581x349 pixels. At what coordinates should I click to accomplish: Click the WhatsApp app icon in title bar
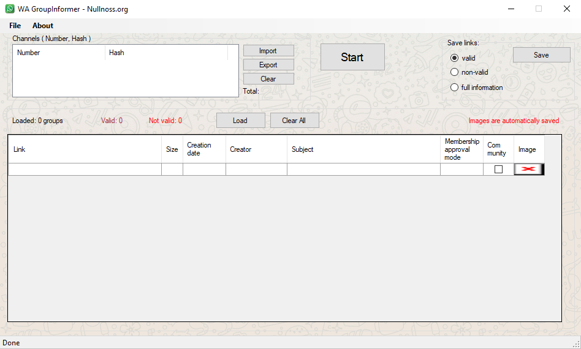10,9
